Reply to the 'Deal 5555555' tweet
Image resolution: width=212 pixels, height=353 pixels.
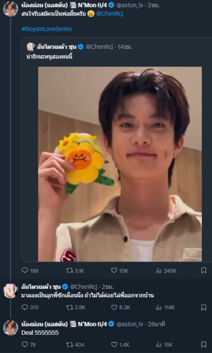click(28, 344)
